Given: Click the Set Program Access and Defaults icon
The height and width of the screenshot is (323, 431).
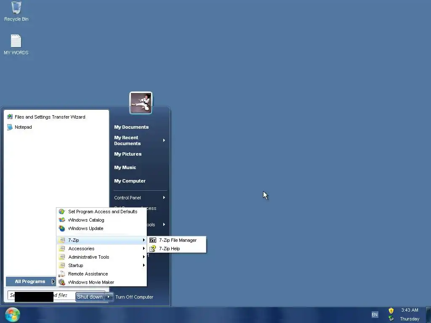Looking at the screenshot, I should (x=62, y=212).
